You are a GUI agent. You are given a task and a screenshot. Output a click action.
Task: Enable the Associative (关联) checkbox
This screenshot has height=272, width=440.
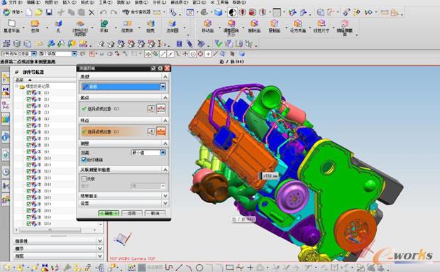click(x=84, y=178)
